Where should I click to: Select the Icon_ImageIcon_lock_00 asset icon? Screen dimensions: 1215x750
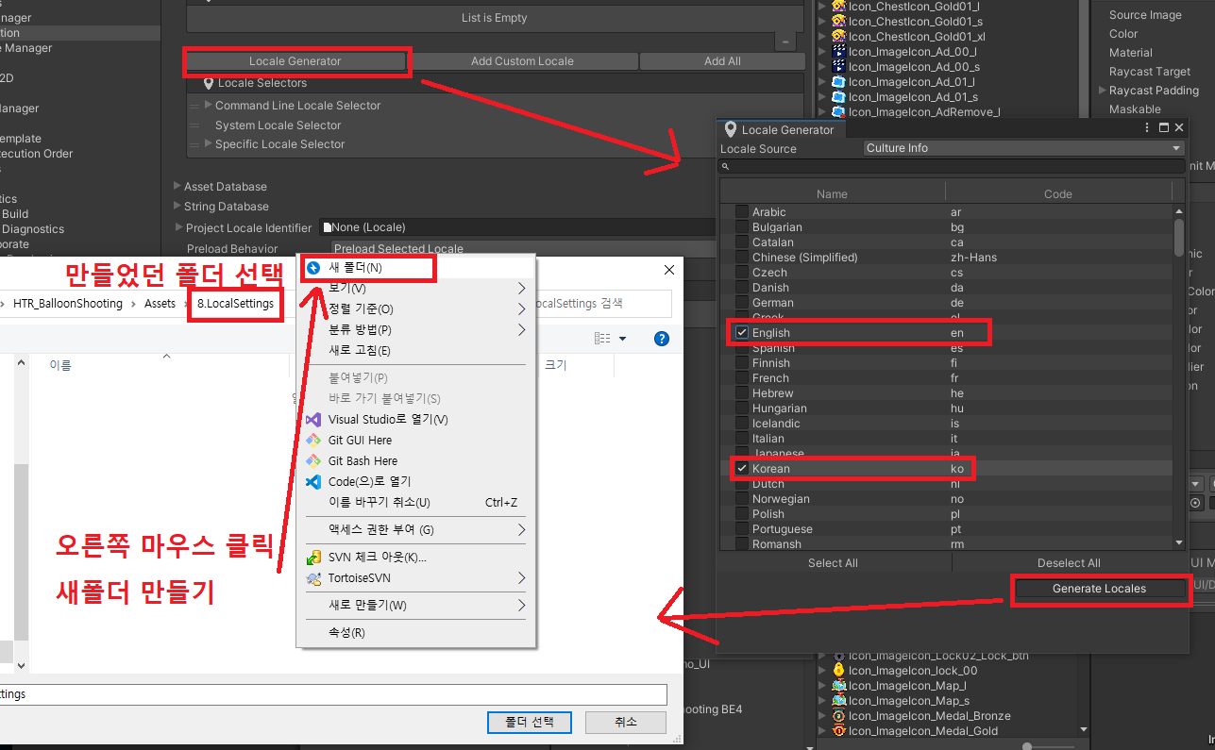[x=838, y=670]
